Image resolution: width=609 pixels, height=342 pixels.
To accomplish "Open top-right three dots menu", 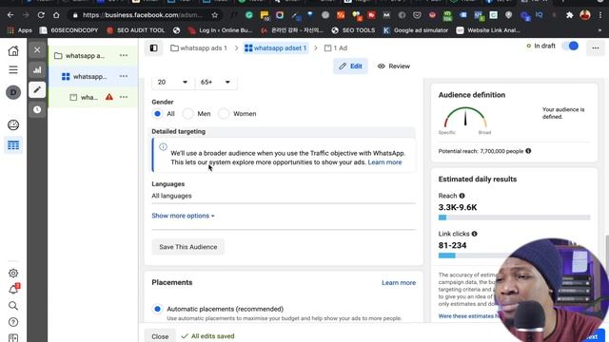I will click(596, 48).
